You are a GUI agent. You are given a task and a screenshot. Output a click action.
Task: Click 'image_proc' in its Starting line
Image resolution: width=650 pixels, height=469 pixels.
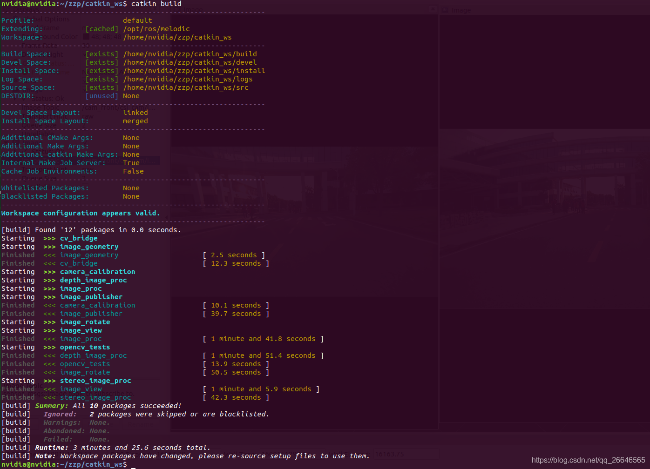point(81,288)
